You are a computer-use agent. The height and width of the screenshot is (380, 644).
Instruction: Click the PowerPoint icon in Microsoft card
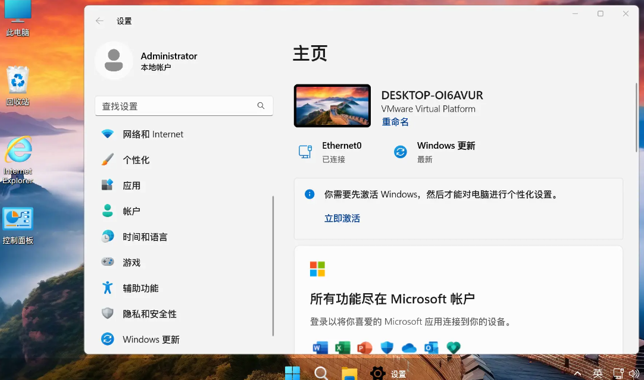[x=365, y=348]
